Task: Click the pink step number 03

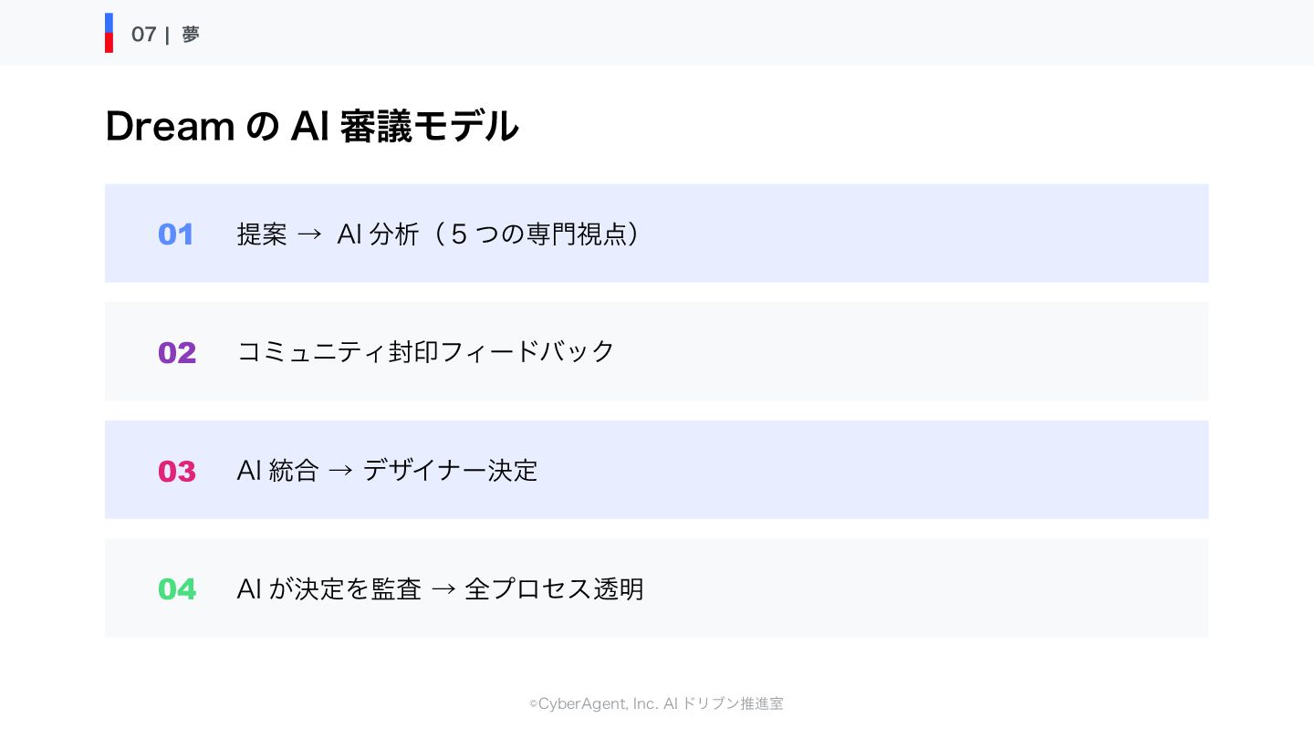Action: (x=177, y=472)
